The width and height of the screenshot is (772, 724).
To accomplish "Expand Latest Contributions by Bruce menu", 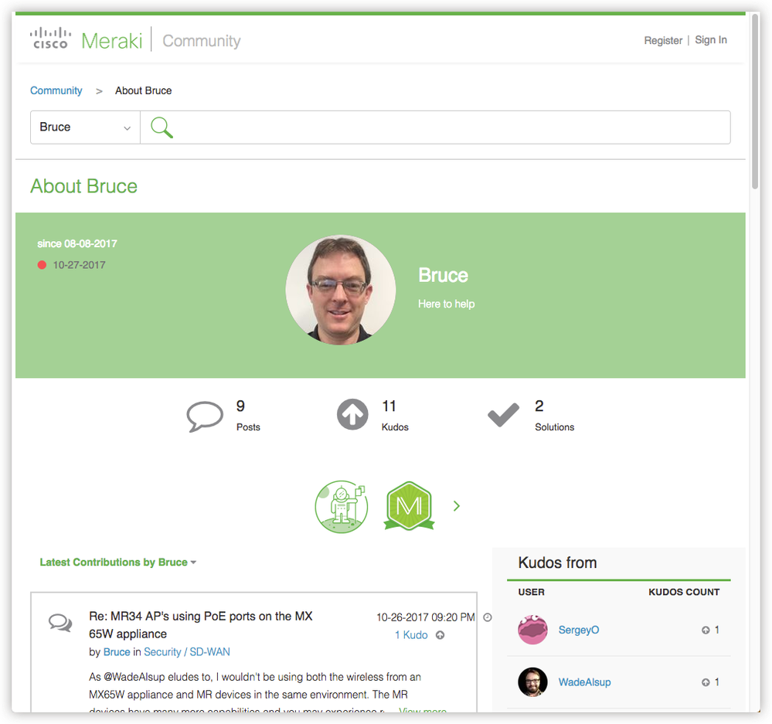I will (x=117, y=563).
